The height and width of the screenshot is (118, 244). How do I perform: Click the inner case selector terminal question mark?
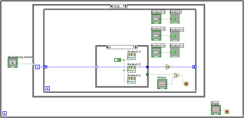click(x=96, y=67)
